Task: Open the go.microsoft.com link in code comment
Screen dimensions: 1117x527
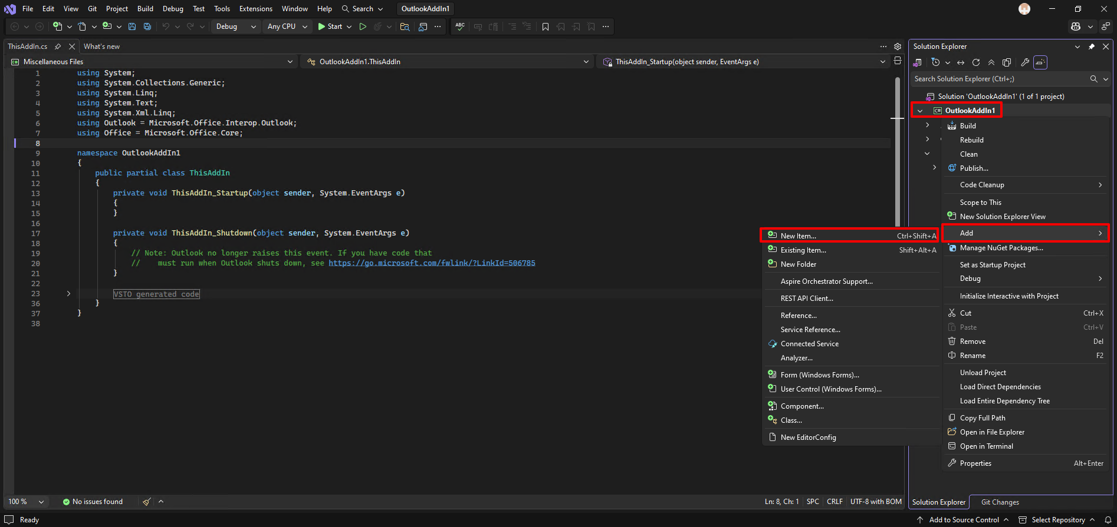Action: [432, 263]
